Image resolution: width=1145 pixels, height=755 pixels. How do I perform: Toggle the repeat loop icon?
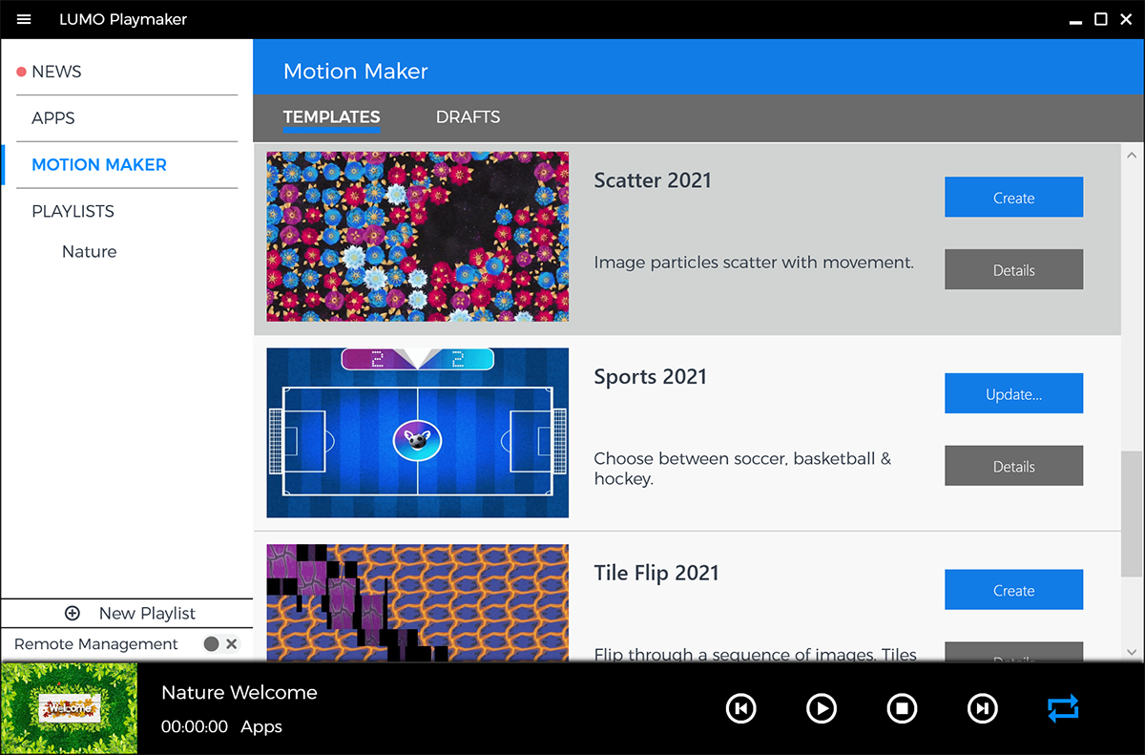(1062, 708)
